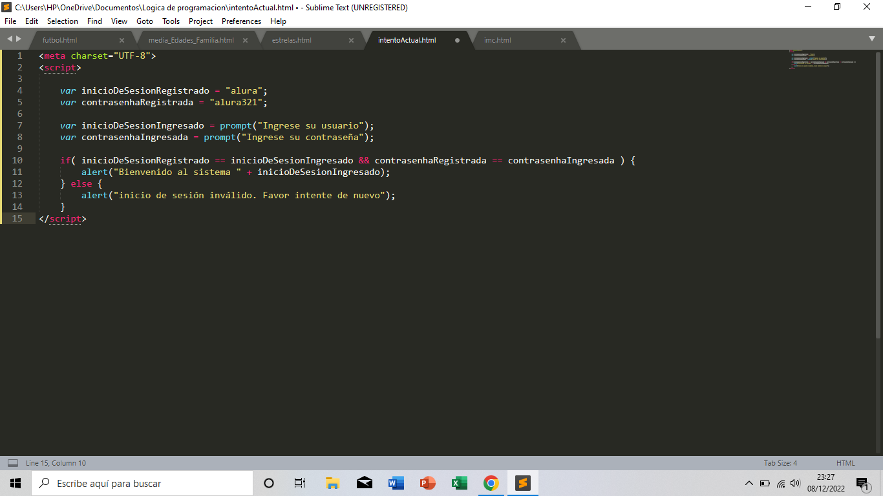Minimize the Sublime Text window

(808, 7)
